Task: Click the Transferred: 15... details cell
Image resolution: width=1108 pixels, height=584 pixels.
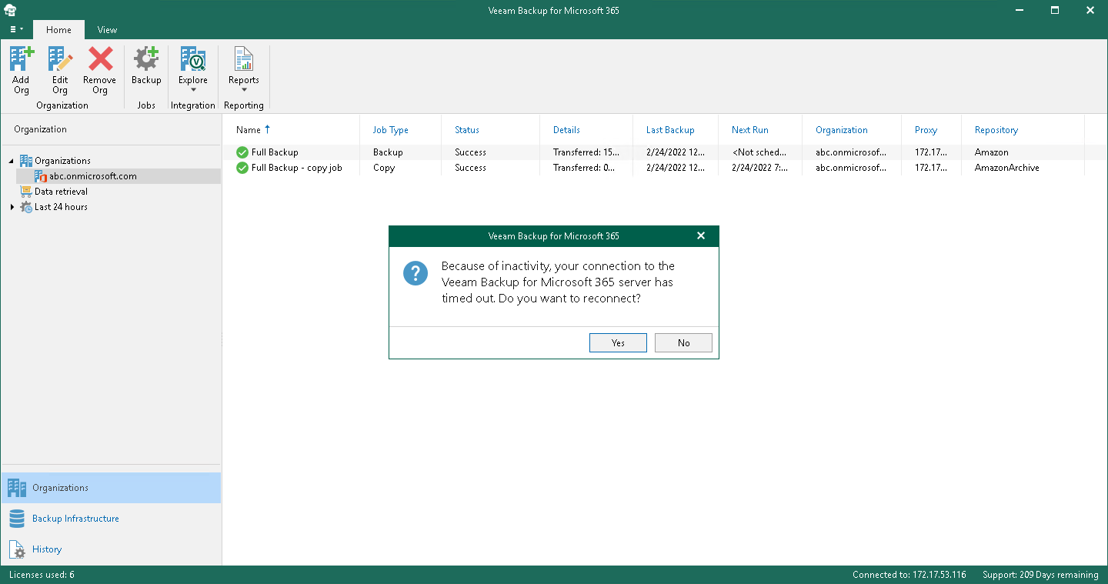Action: (585, 152)
